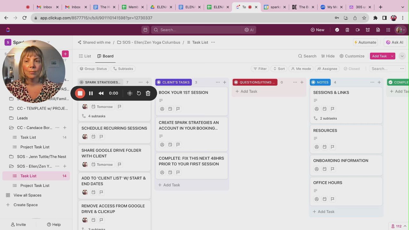
Task: Open the apps grid icon in top bar
Action: pyautogui.click(x=388, y=30)
